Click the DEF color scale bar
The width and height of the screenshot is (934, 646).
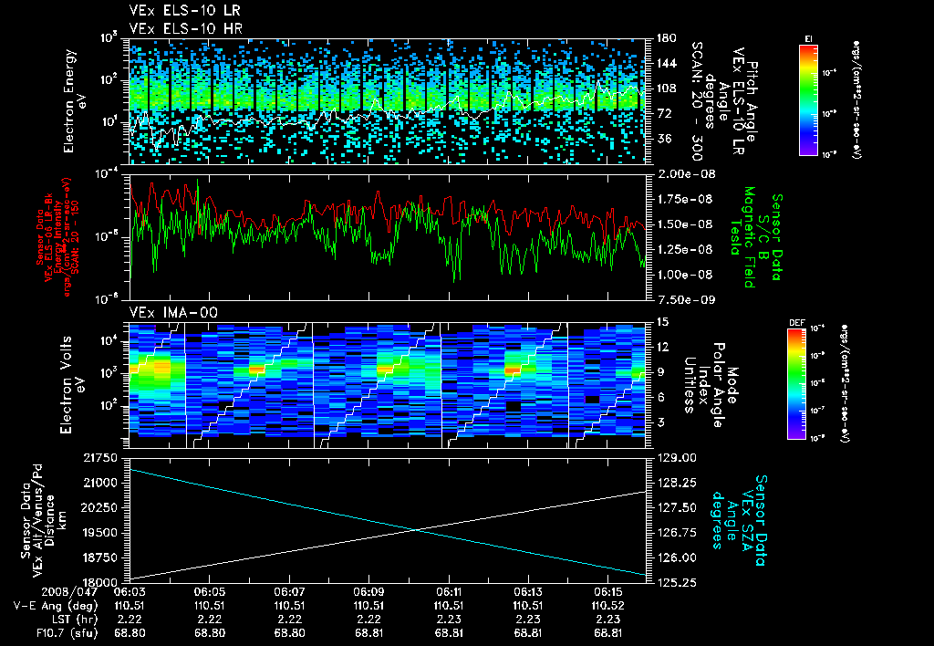click(796, 384)
